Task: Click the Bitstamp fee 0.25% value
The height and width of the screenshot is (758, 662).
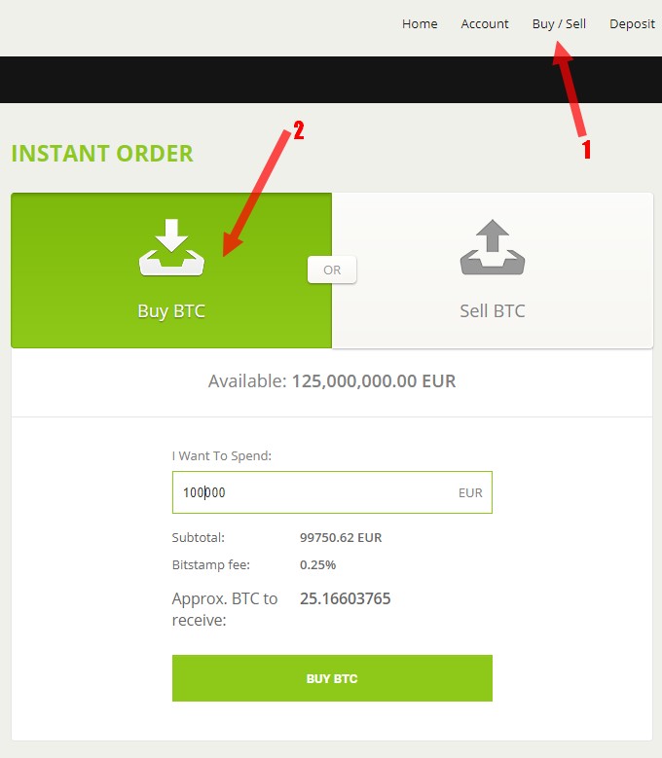Action: pos(317,564)
